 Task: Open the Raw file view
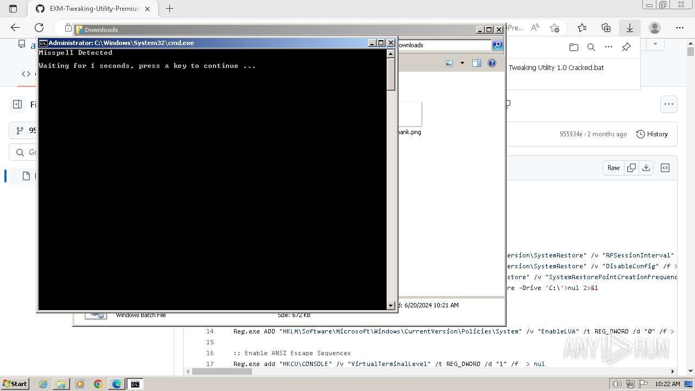coord(614,168)
